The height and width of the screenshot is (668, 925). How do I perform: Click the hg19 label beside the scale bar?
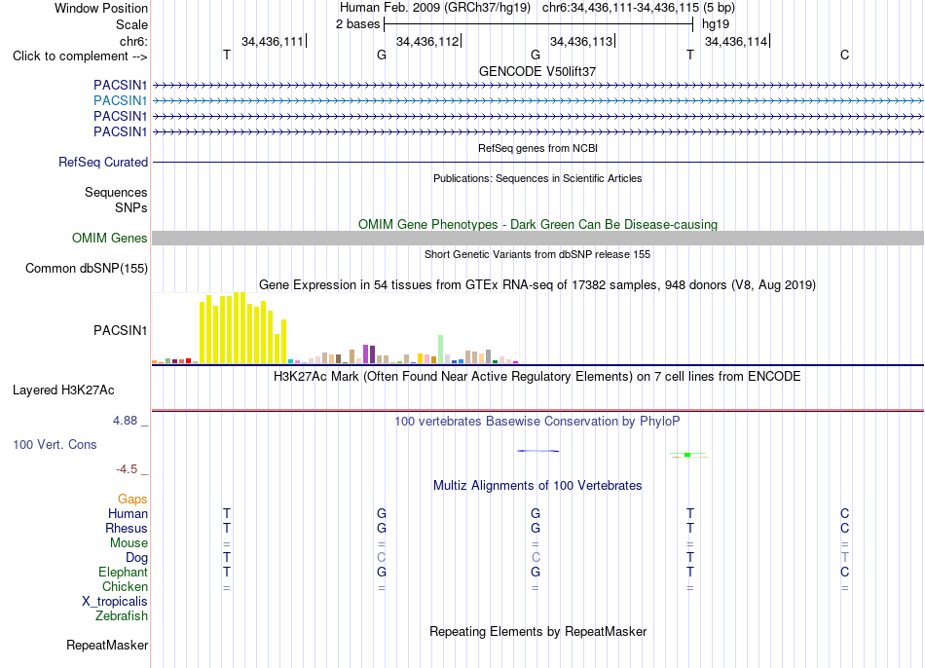[716, 24]
